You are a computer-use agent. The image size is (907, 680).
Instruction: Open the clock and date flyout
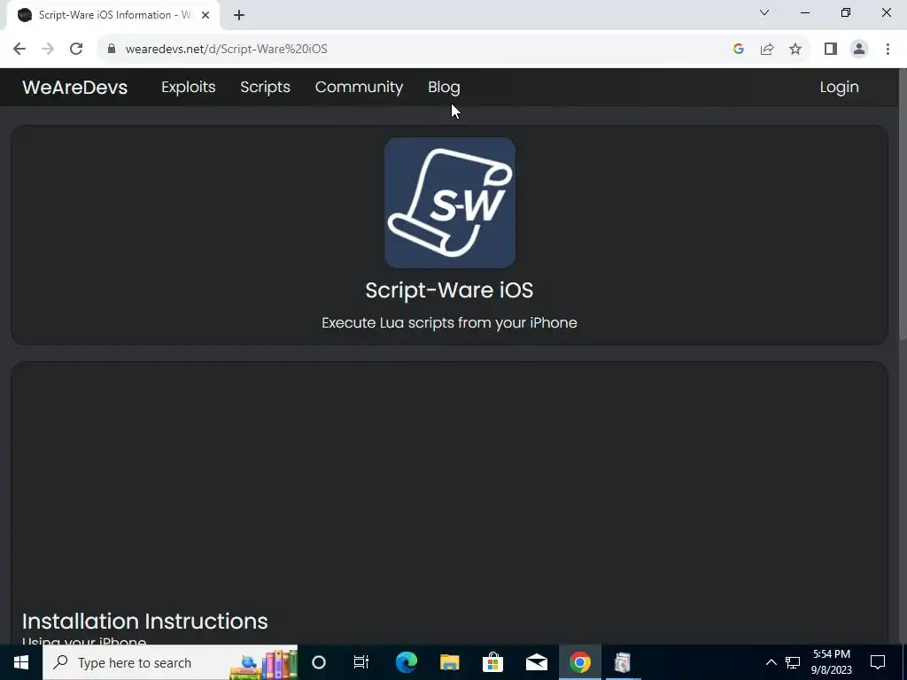pyautogui.click(x=832, y=662)
